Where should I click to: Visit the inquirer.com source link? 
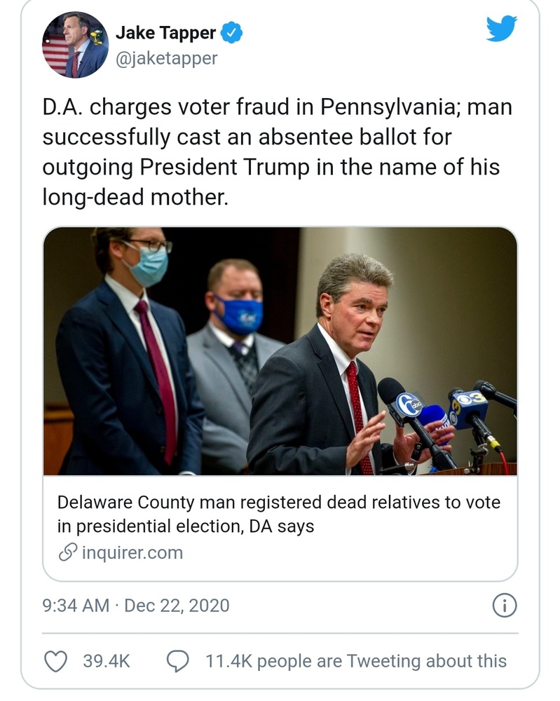tap(132, 552)
